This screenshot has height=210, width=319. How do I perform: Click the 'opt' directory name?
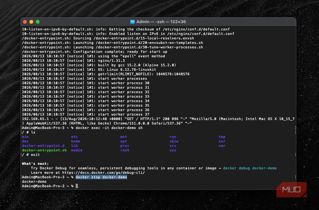[123, 141]
